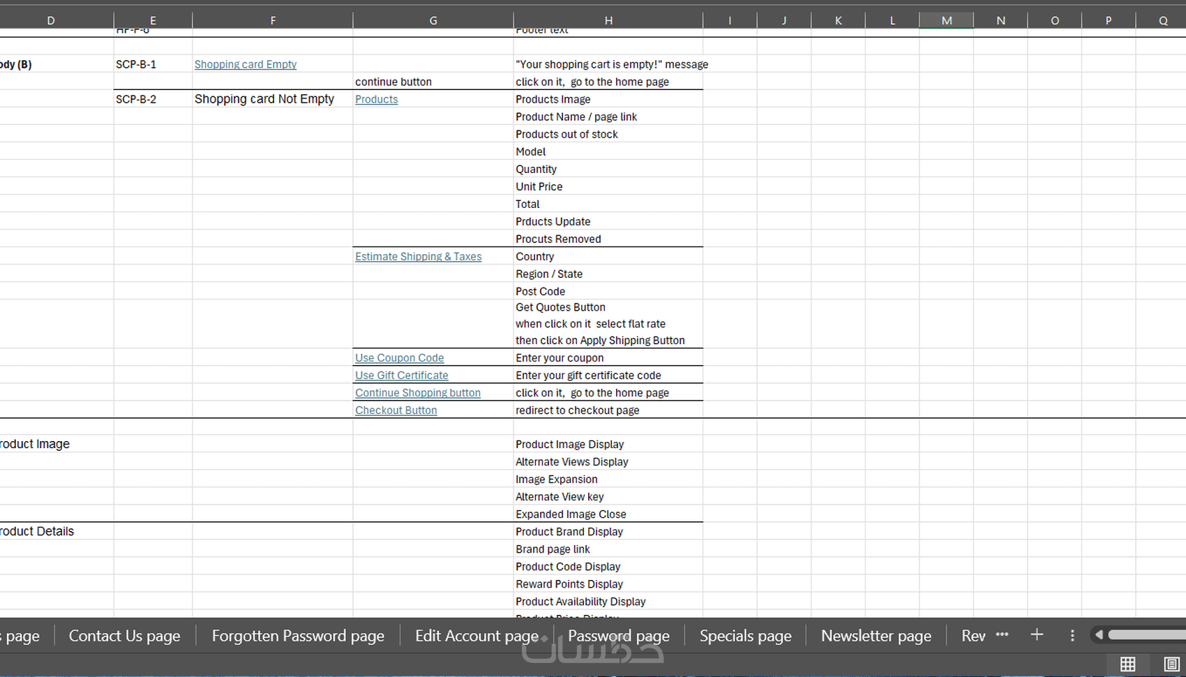The height and width of the screenshot is (677, 1186).
Task: Show more sheet tabs via the ellipsis icon
Action: click(x=1002, y=634)
